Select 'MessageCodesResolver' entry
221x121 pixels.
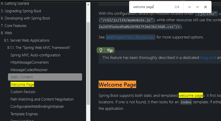point(29,70)
